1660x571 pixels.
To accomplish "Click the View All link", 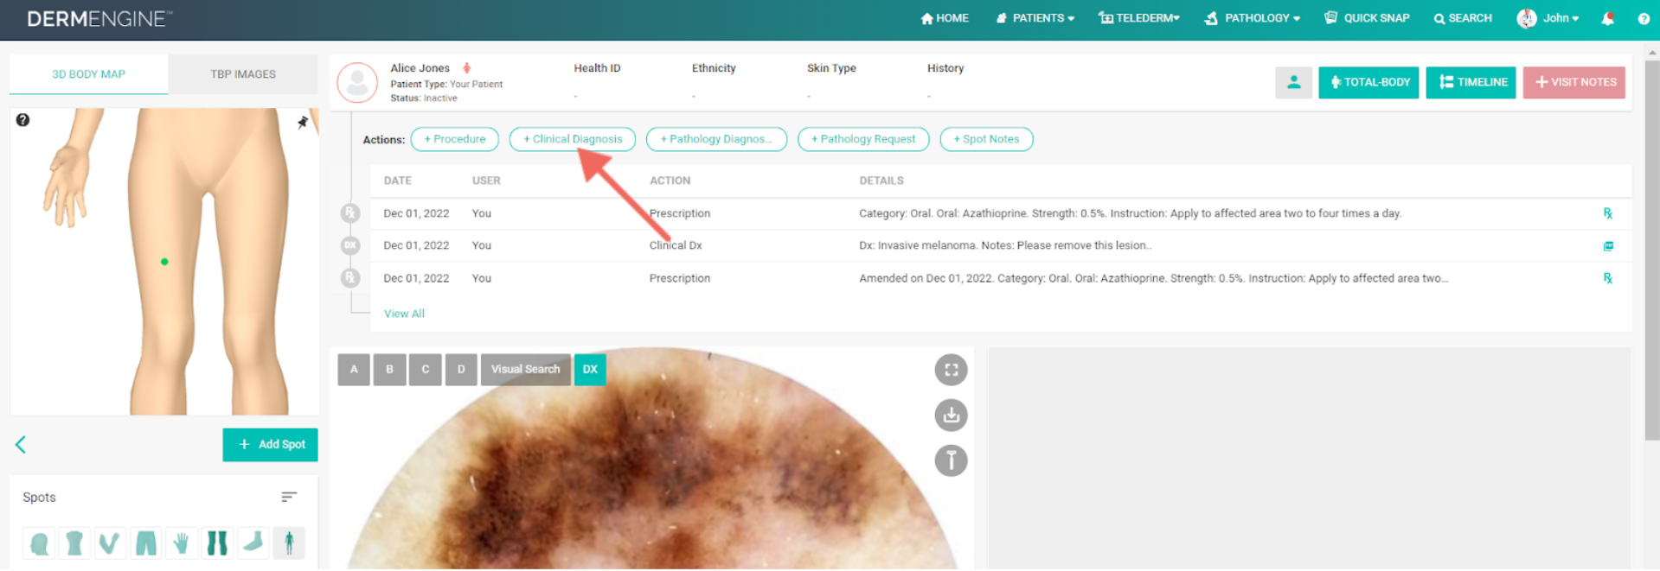I will pyautogui.click(x=404, y=314).
